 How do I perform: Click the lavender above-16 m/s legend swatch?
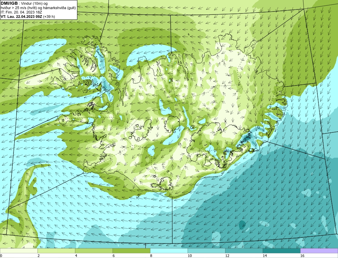click(319, 251)
